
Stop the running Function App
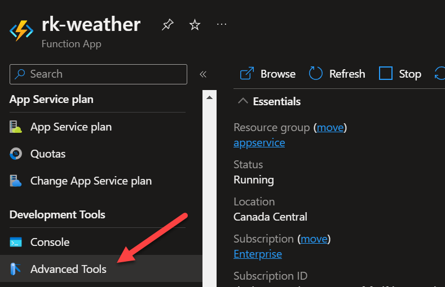coord(400,74)
